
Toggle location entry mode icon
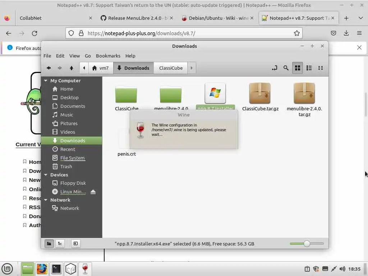pos(274,68)
